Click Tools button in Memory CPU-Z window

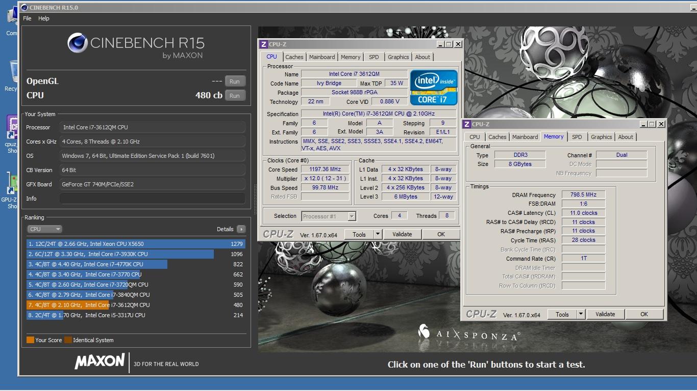[x=562, y=314]
